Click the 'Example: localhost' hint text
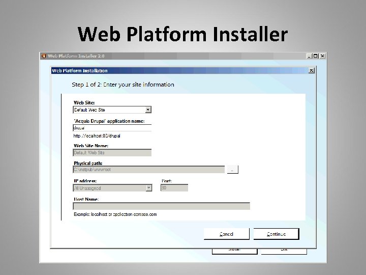The image size is (366, 275). (115, 214)
